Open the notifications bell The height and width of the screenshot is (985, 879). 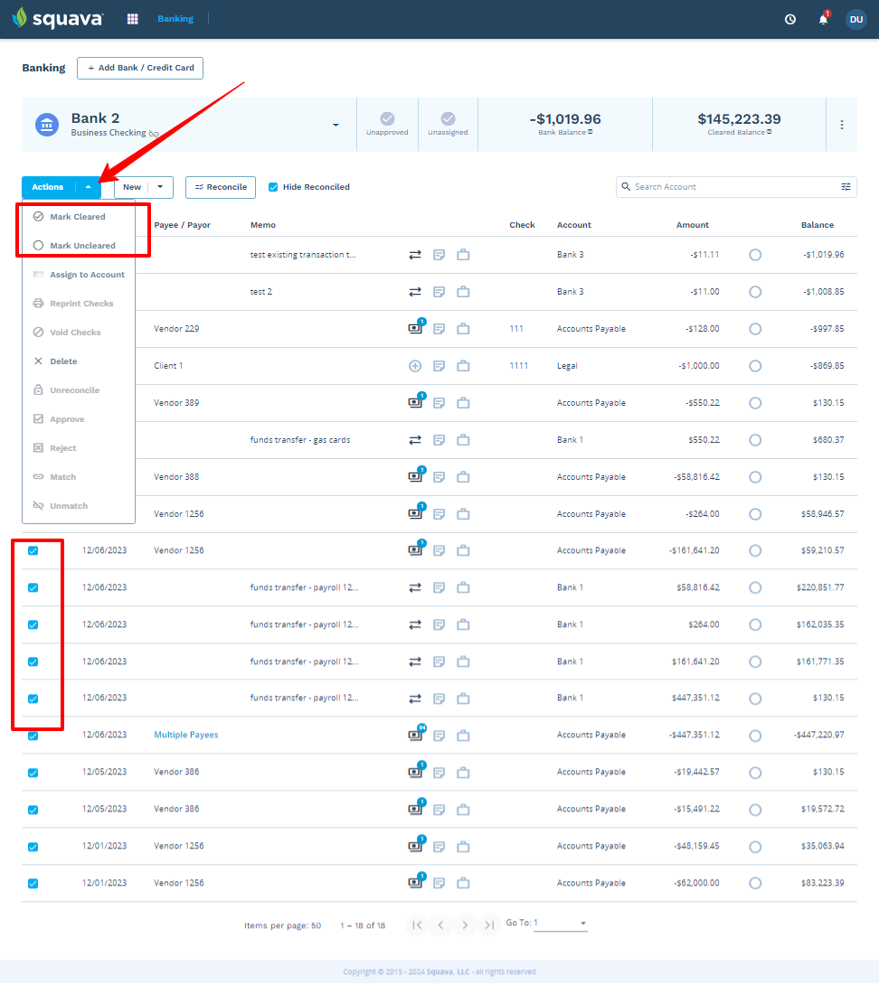(823, 20)
